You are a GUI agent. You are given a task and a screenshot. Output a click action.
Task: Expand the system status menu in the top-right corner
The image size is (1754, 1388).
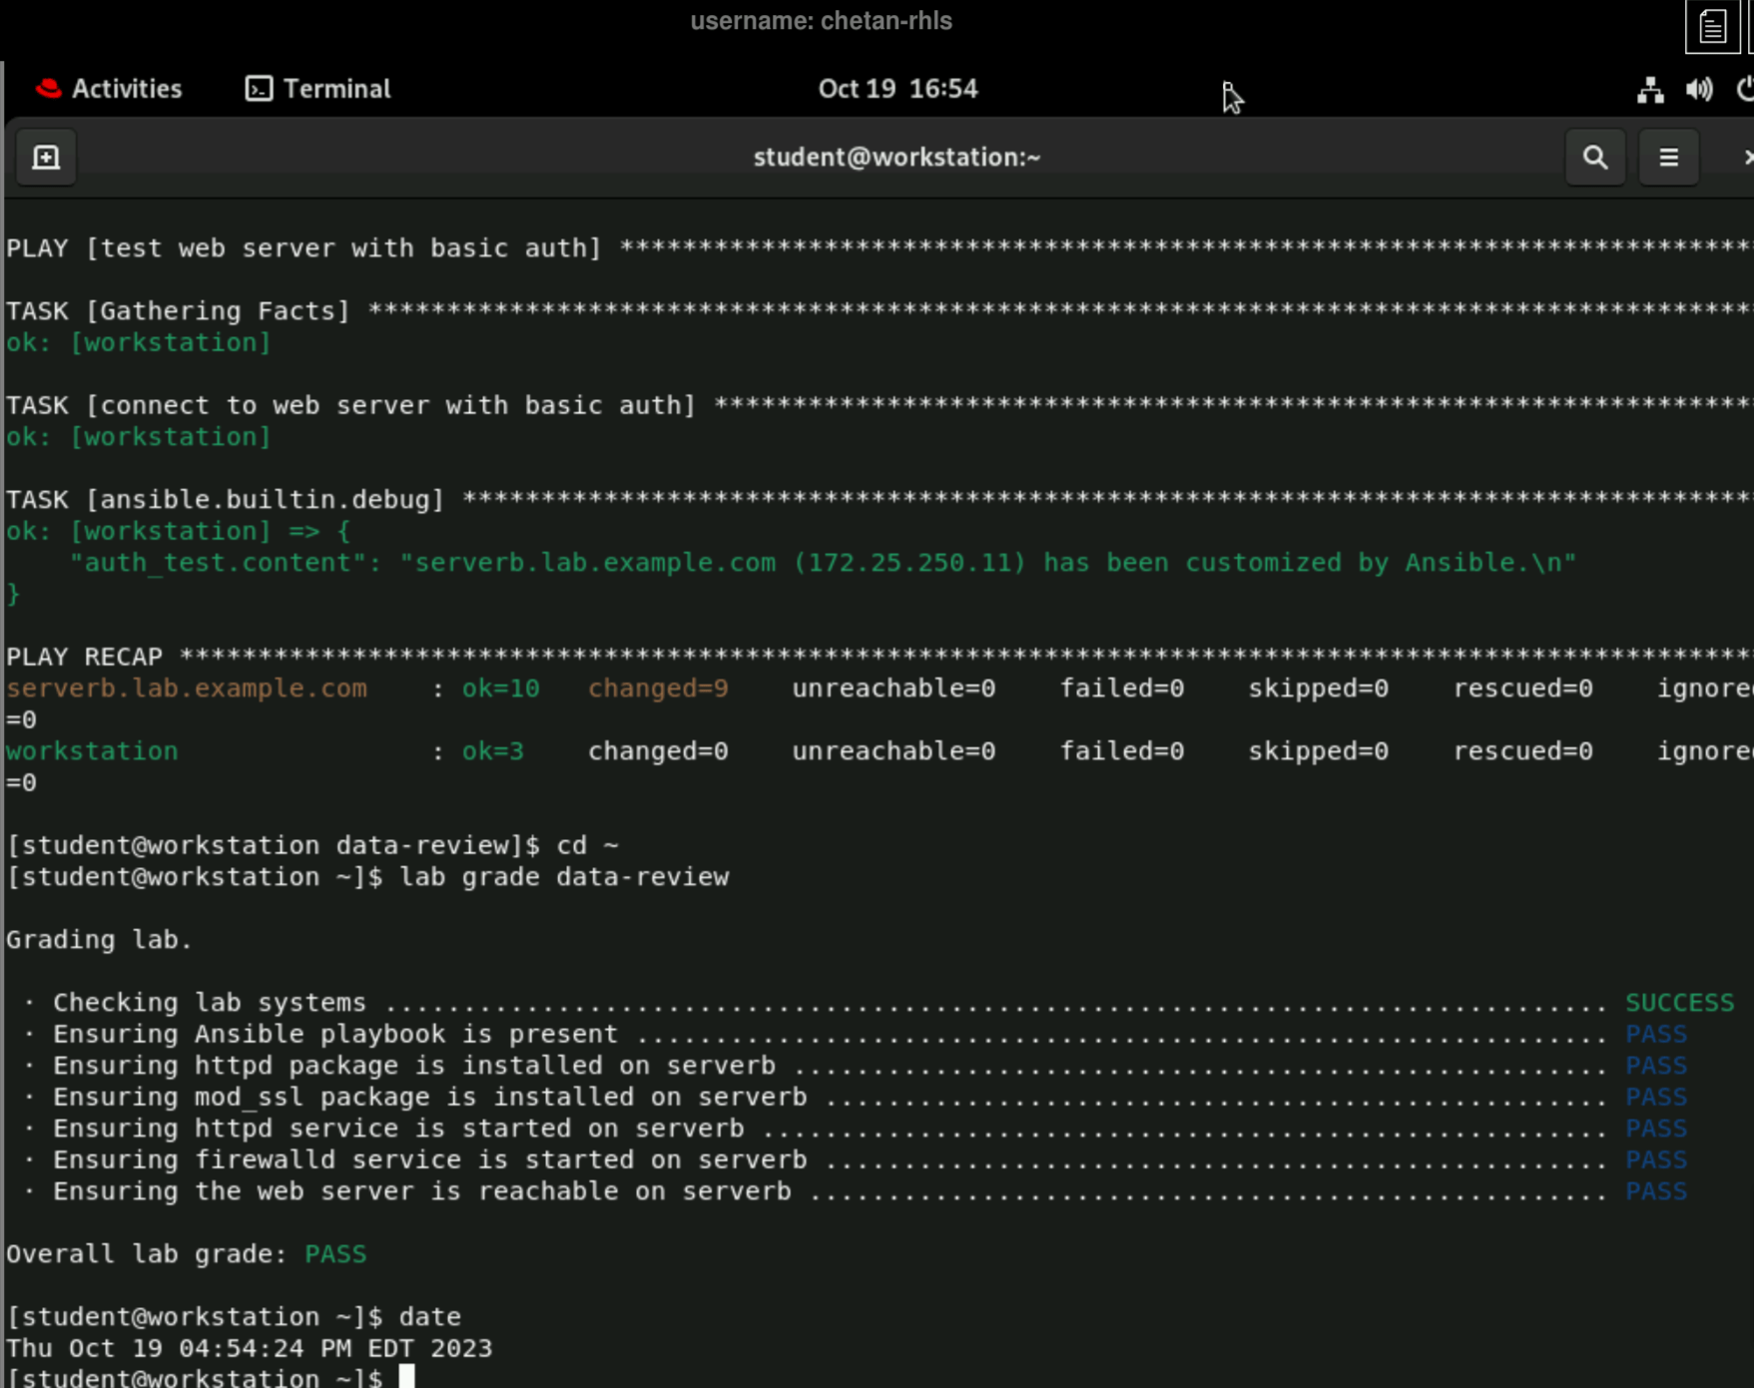point(1697,90)
